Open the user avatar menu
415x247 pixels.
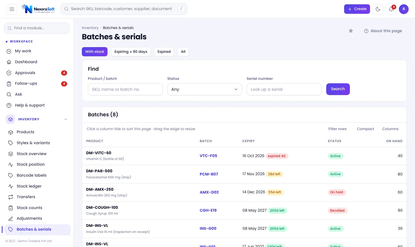(404, 9)
